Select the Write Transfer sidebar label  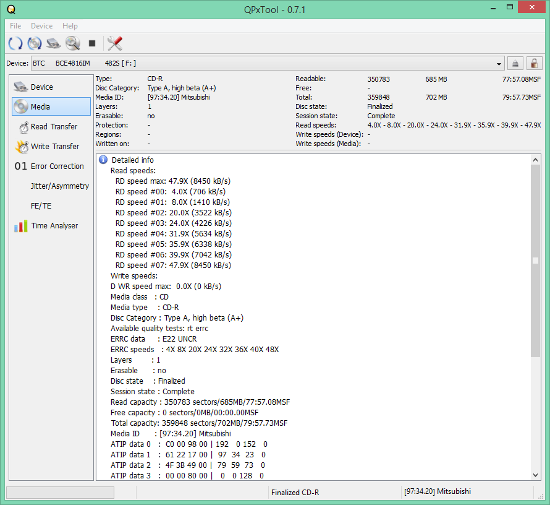pos(55,147)
